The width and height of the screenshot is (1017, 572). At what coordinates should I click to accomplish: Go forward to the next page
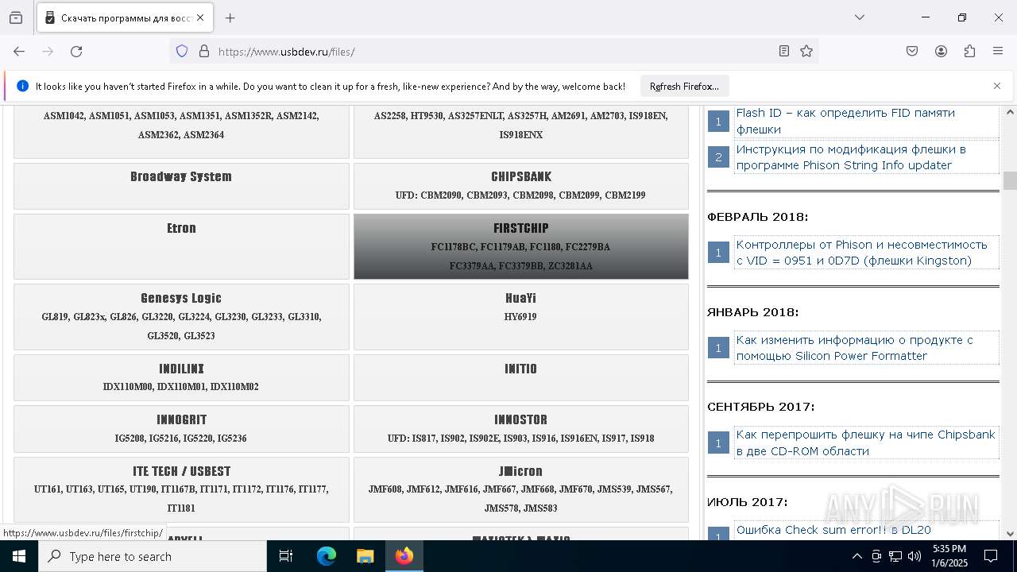(x=48, y=51)
